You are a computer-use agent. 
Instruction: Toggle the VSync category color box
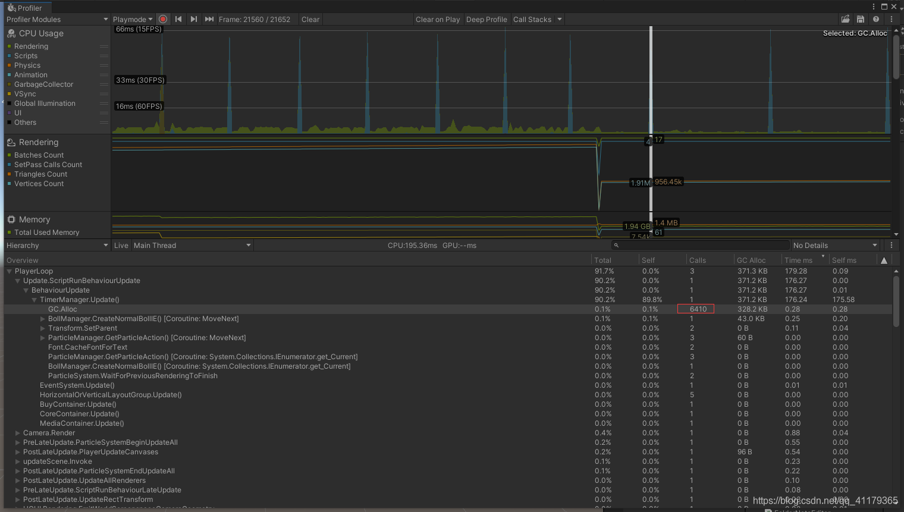point(9,94)
